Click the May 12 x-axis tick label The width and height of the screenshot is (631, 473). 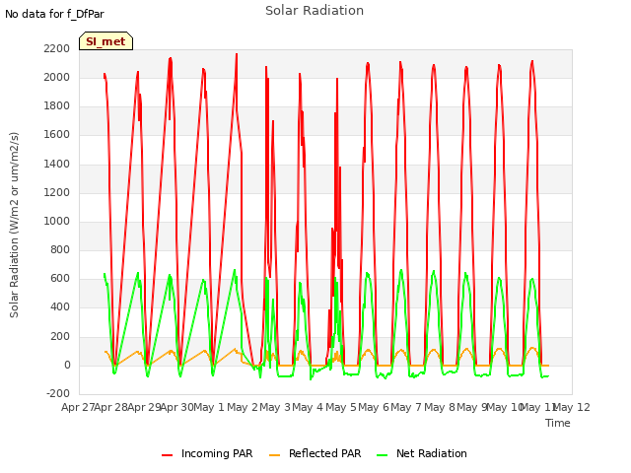coord(572,407)
